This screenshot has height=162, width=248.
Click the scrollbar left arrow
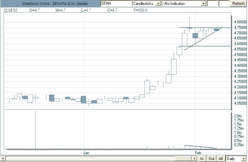[x=3, y=158]
